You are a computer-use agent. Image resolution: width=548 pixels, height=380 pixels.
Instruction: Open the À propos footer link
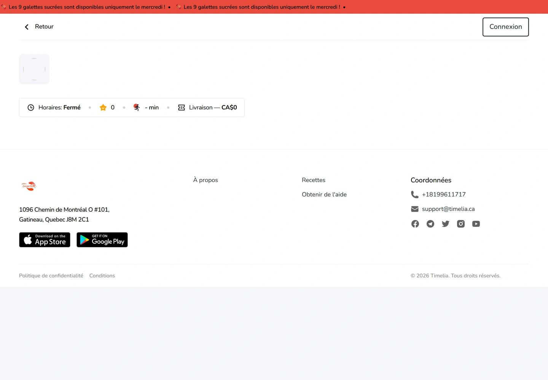[205, 180]
